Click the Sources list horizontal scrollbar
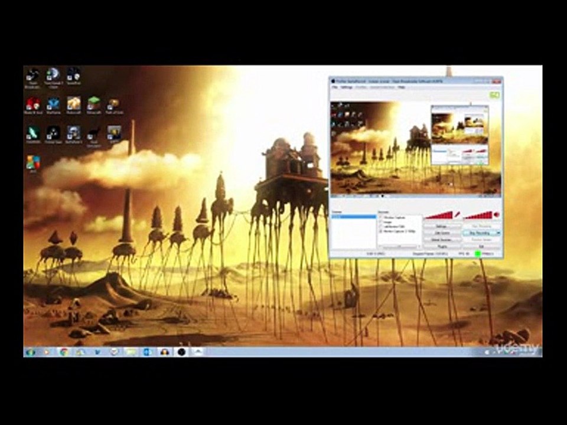The height and width of the screenshot is (425, 567). click(400, 247)
